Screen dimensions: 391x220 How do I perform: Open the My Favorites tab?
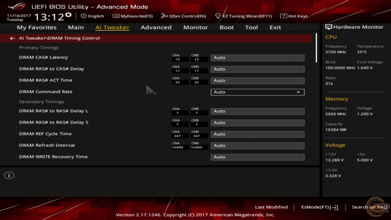click(37, 27)
